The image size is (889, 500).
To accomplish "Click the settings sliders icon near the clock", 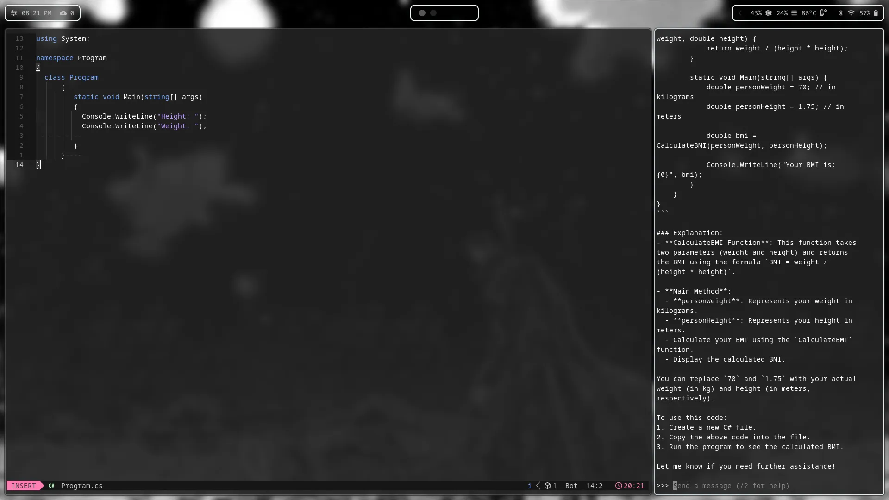I will [x=14, y=13].
